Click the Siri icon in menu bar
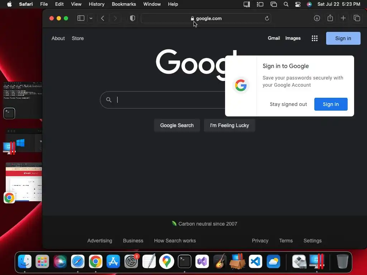This screenshot has width=367, height=275. tap(309, 4)
